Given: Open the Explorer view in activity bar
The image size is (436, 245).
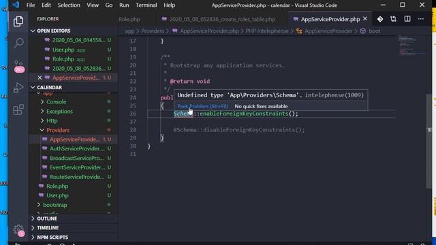Looking at the screenshot, I should tap(18, 21).
